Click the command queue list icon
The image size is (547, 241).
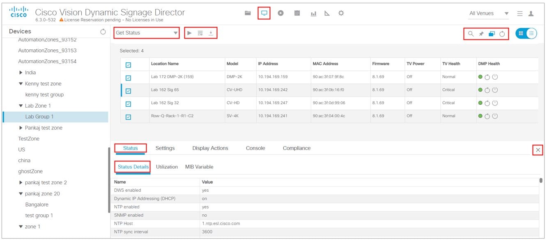point(200,33)
